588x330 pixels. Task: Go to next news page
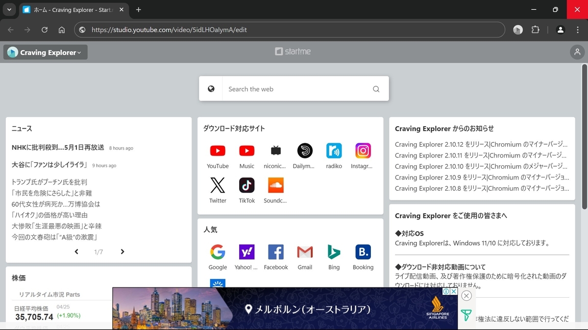coord(122,252)
